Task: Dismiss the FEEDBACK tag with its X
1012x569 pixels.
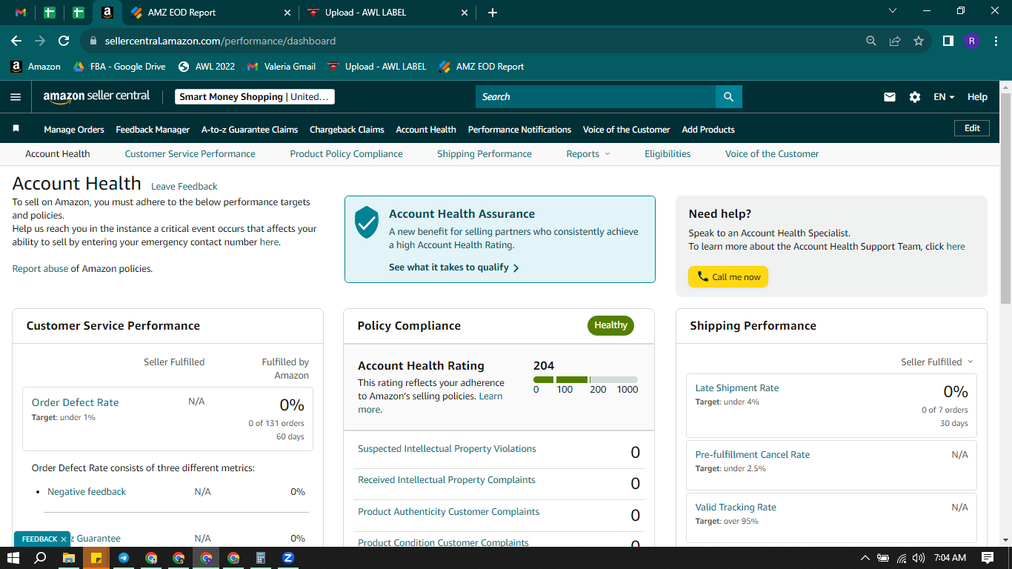Action: point(64,539)
